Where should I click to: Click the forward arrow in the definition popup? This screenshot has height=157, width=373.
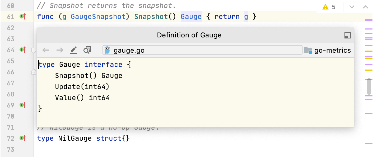60,50
